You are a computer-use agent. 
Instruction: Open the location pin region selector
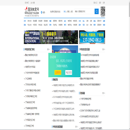[43, 12]
